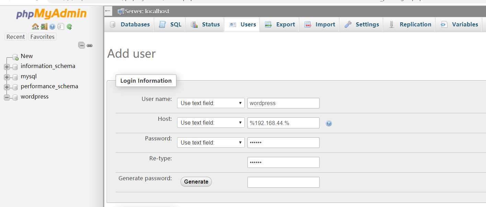486x207 pixels.
Task: Expand the information_schema database tree
Action: tap(7, 67)
